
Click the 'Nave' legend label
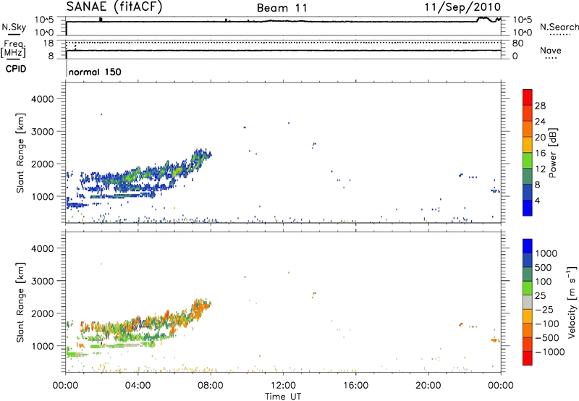click(x=551, y=50)
